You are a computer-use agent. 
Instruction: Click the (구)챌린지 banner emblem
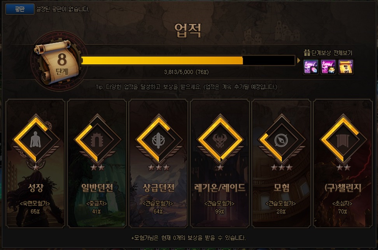[343, 140]
